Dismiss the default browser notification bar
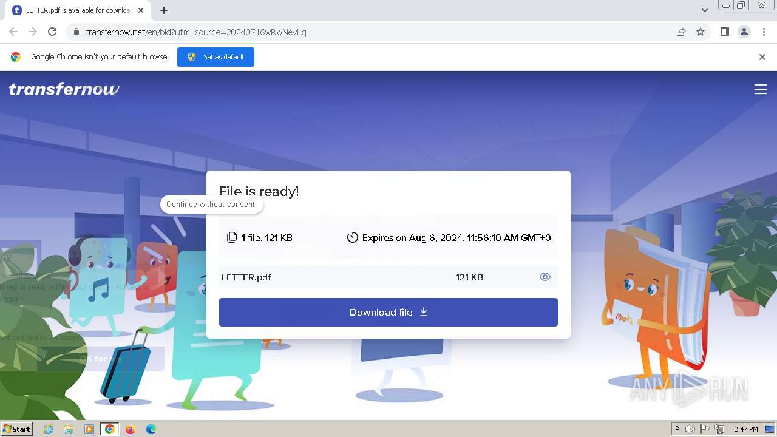The width and height of the screenshot is (777, 437). tap(762, 57)
